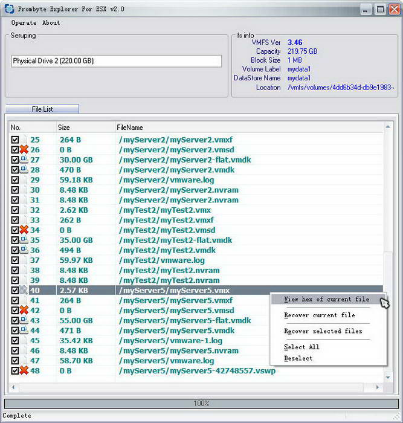Toggle checkbox for row 32 myTest2.vmx

click(x=15, y=210)
